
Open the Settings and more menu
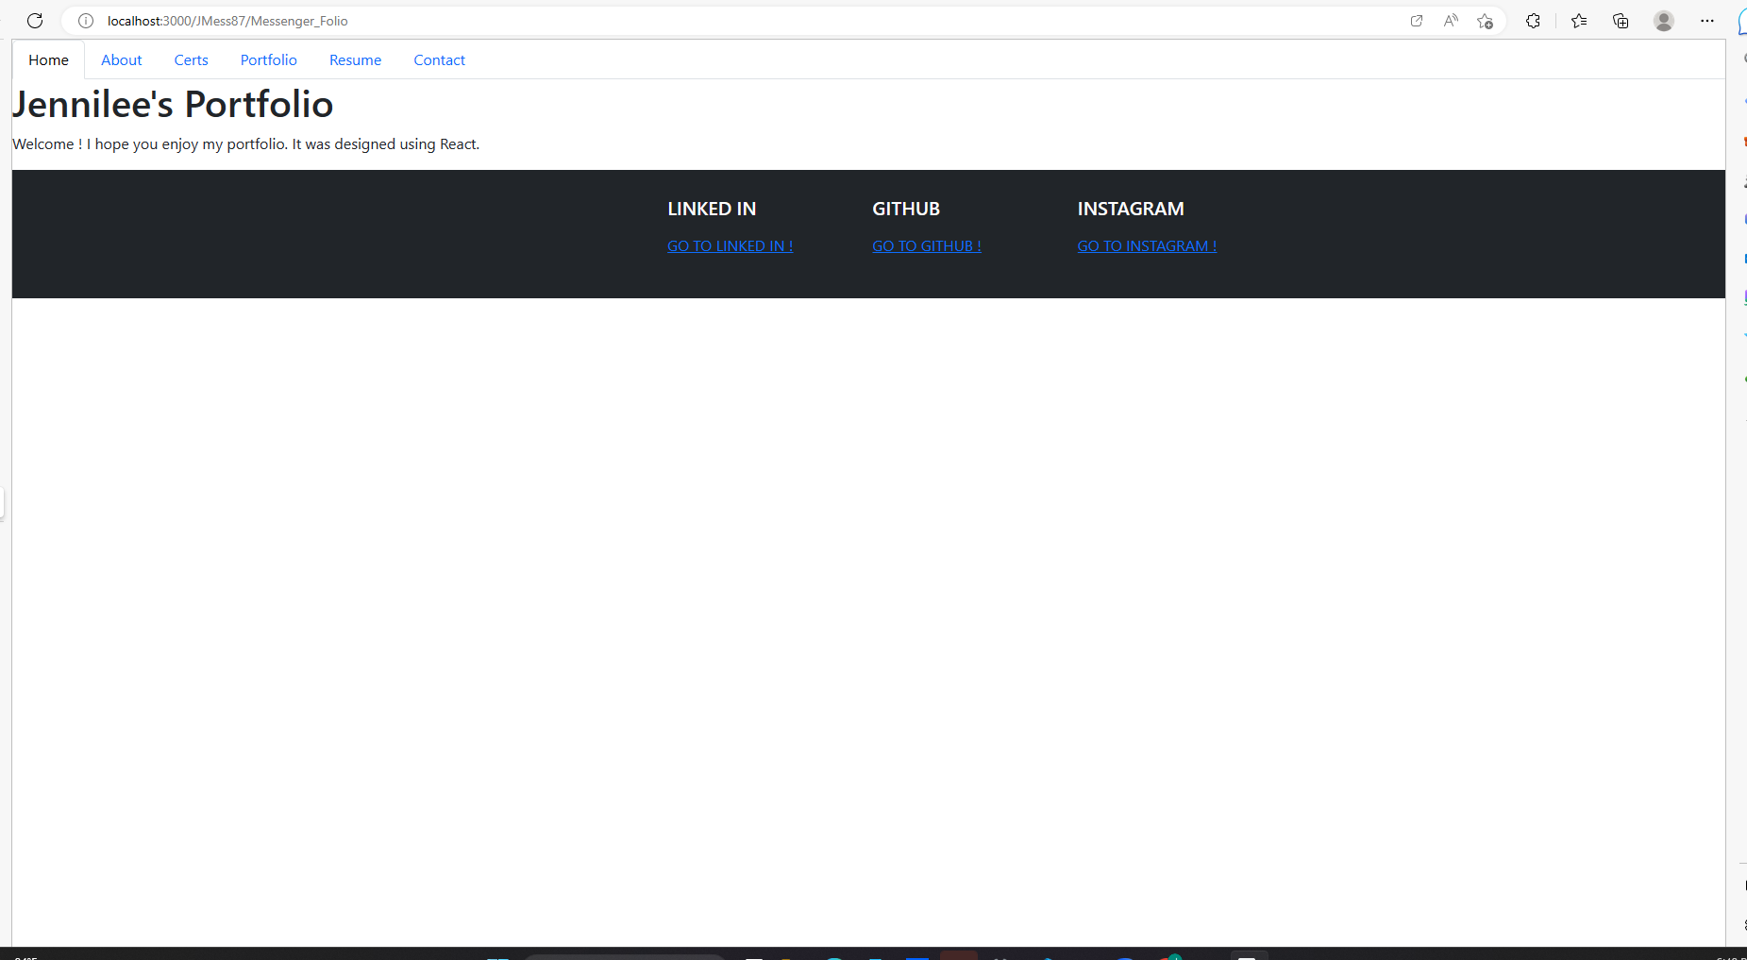click(x=1707, y=20)
